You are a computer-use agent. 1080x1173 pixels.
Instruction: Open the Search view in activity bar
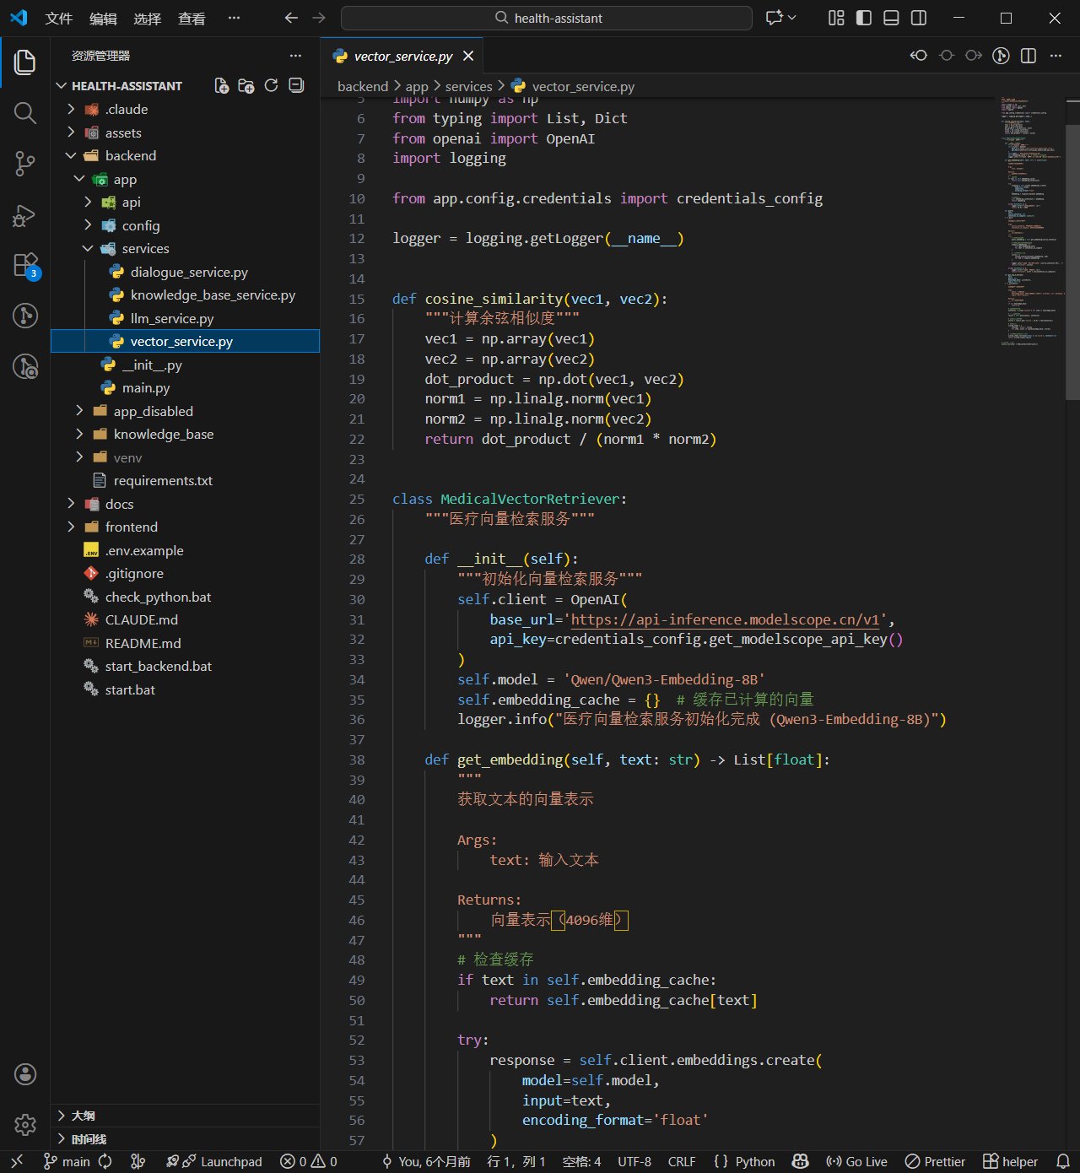25,113
